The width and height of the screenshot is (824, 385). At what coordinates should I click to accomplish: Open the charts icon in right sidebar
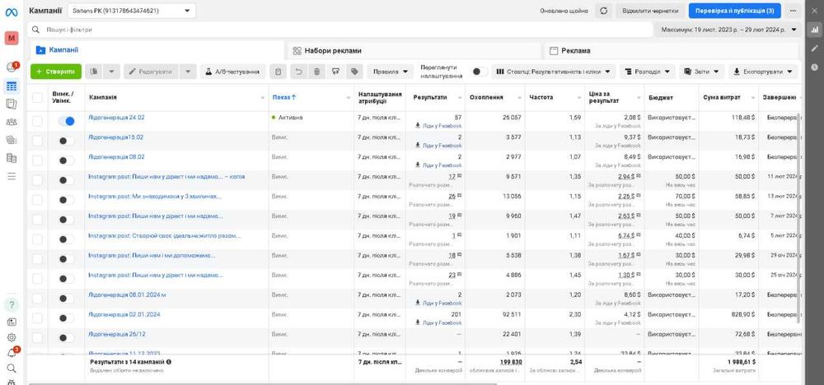pyautogui.click(x=815, y=30)
